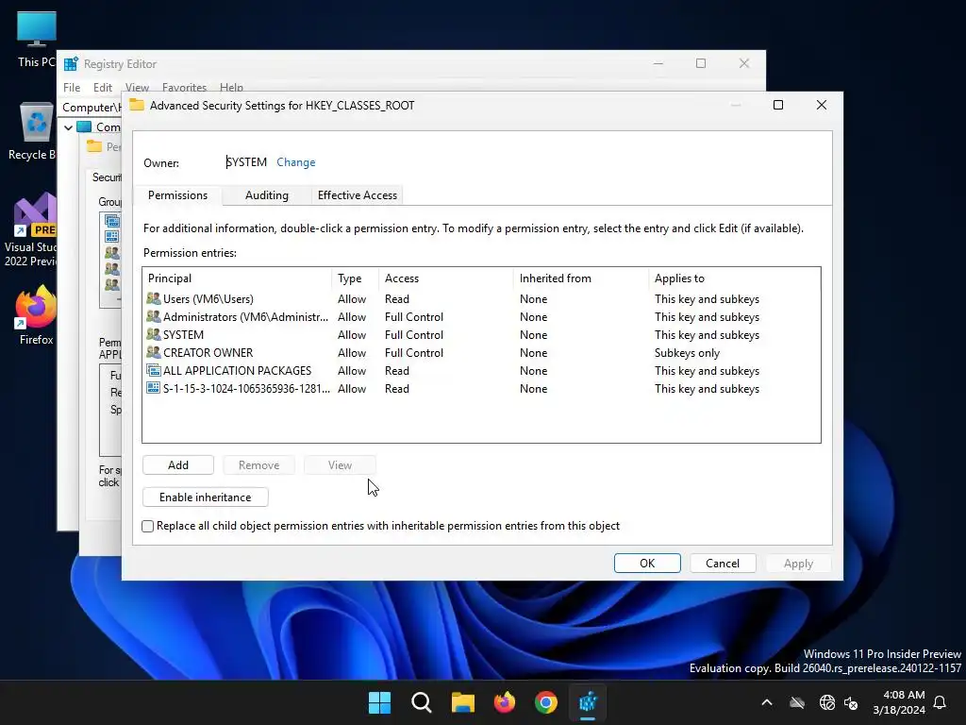Open Firefox desktop shortcut
The image size is (966, 725).
[x=36, y=315]
